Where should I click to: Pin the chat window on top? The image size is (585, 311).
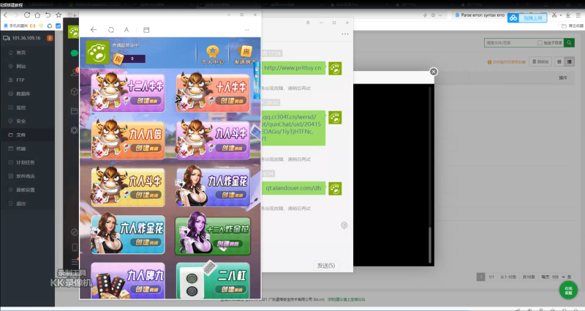coord(308,23)
